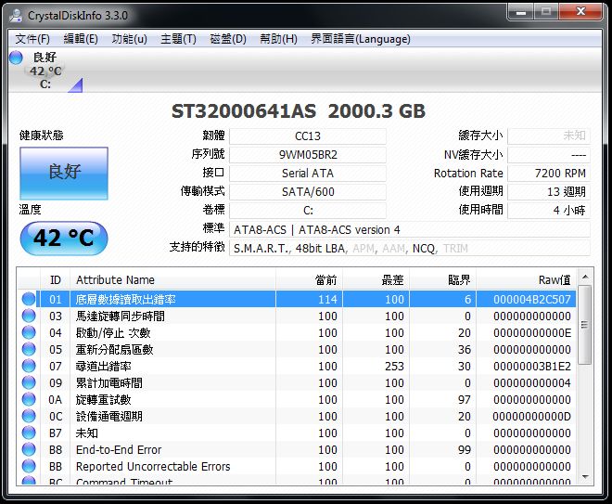Maximize the CrystalDiskInfo window

click(546, 12)
